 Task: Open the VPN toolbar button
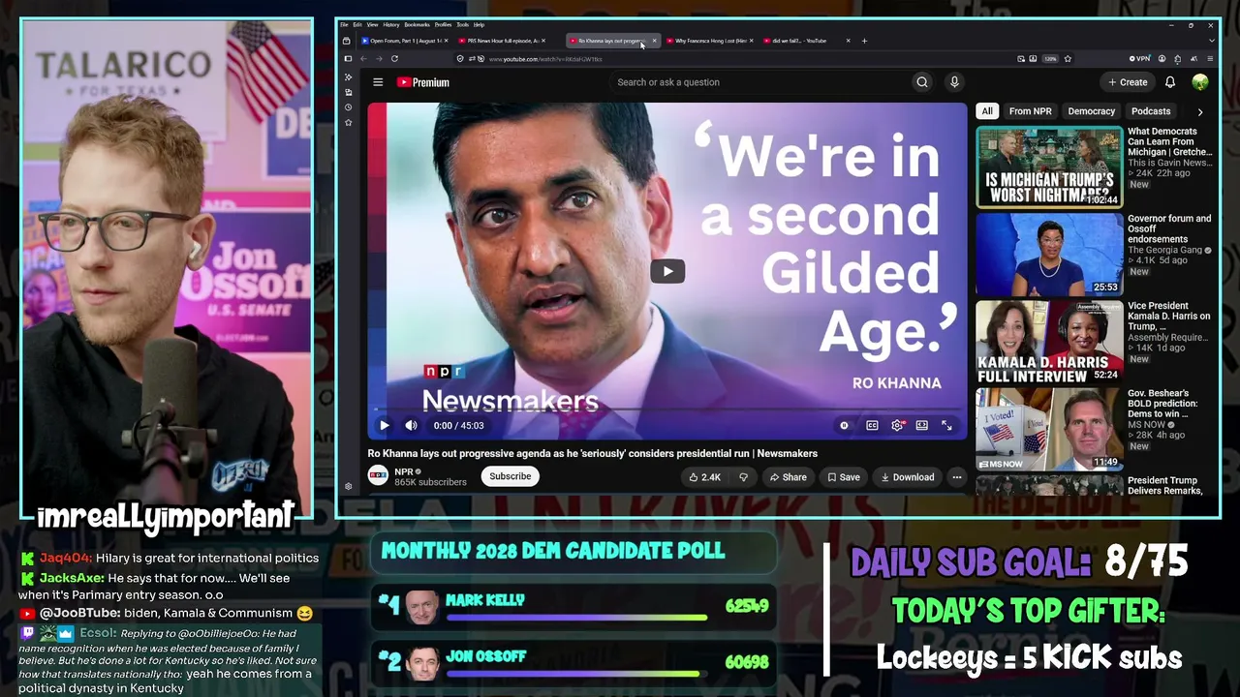(1139, 59)
